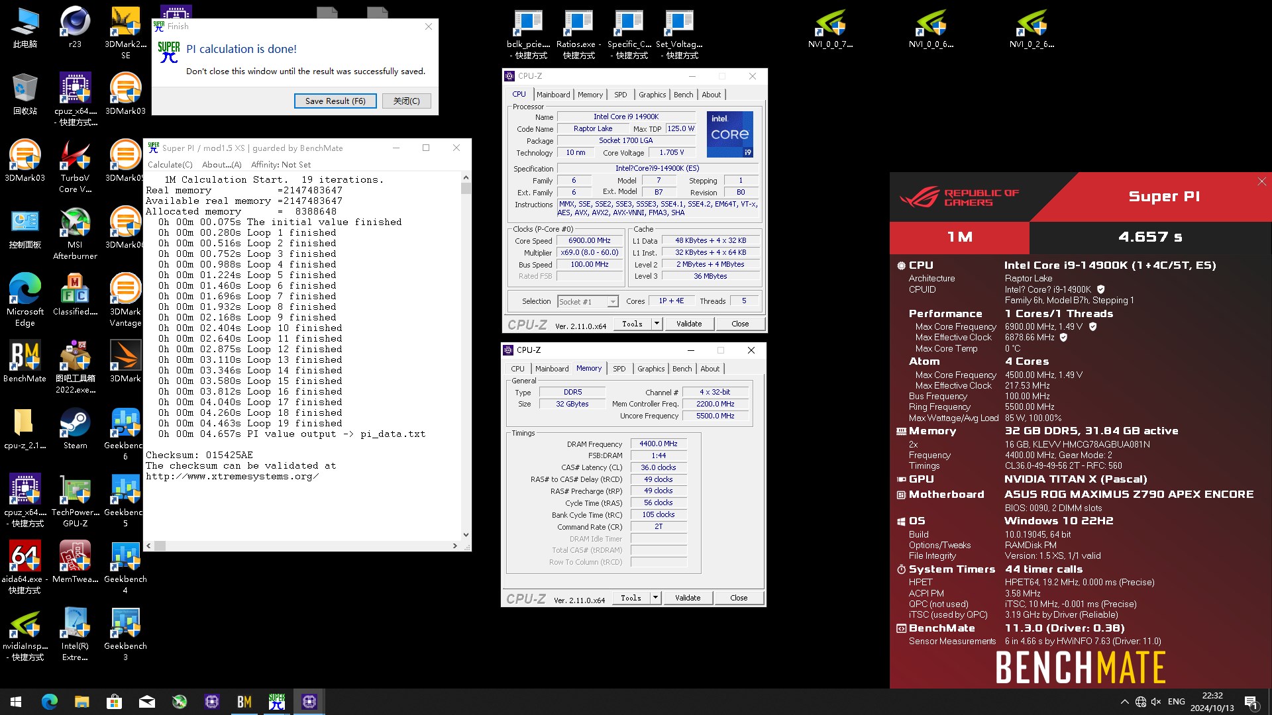
Task: Open BenchMate desktop icon
Action: click(x=25, y=362)
